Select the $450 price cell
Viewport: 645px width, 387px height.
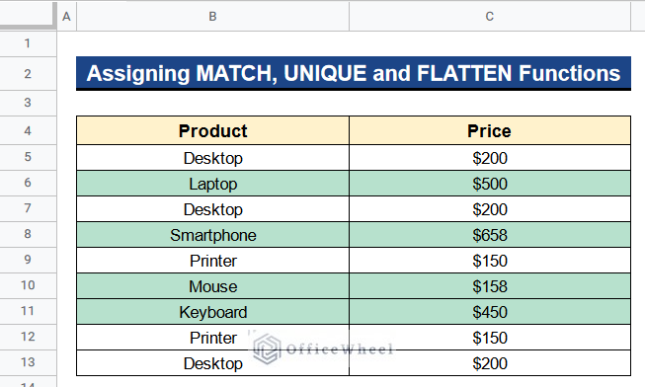point(490,312)
